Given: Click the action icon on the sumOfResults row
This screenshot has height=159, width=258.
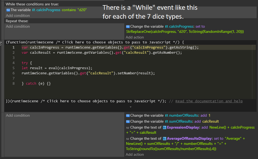Looking at the screenshot, I should (x=128, y=122).
